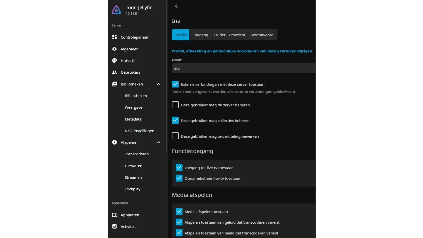Collapse the Afspelen section chevron

pos(159,142)
